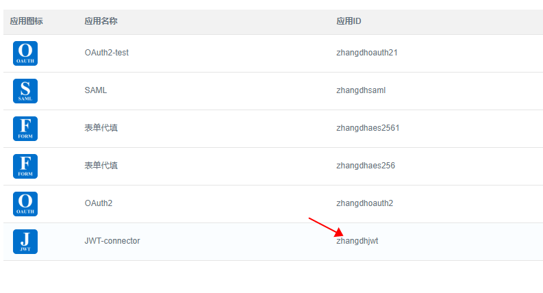Select the zhangdhsaml application ID
543x293 pixels.
pyautogui.click(x=361, y=91)
